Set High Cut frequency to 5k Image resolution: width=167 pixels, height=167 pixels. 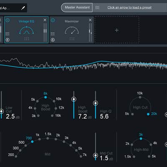tap(132, 114)
